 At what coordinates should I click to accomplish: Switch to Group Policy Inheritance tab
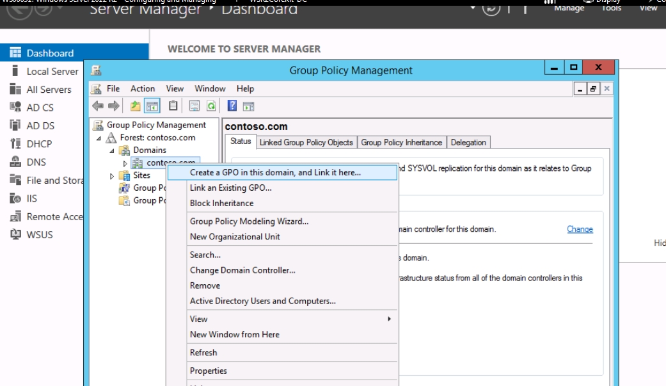pyautogui.click(x=401, y=142)
